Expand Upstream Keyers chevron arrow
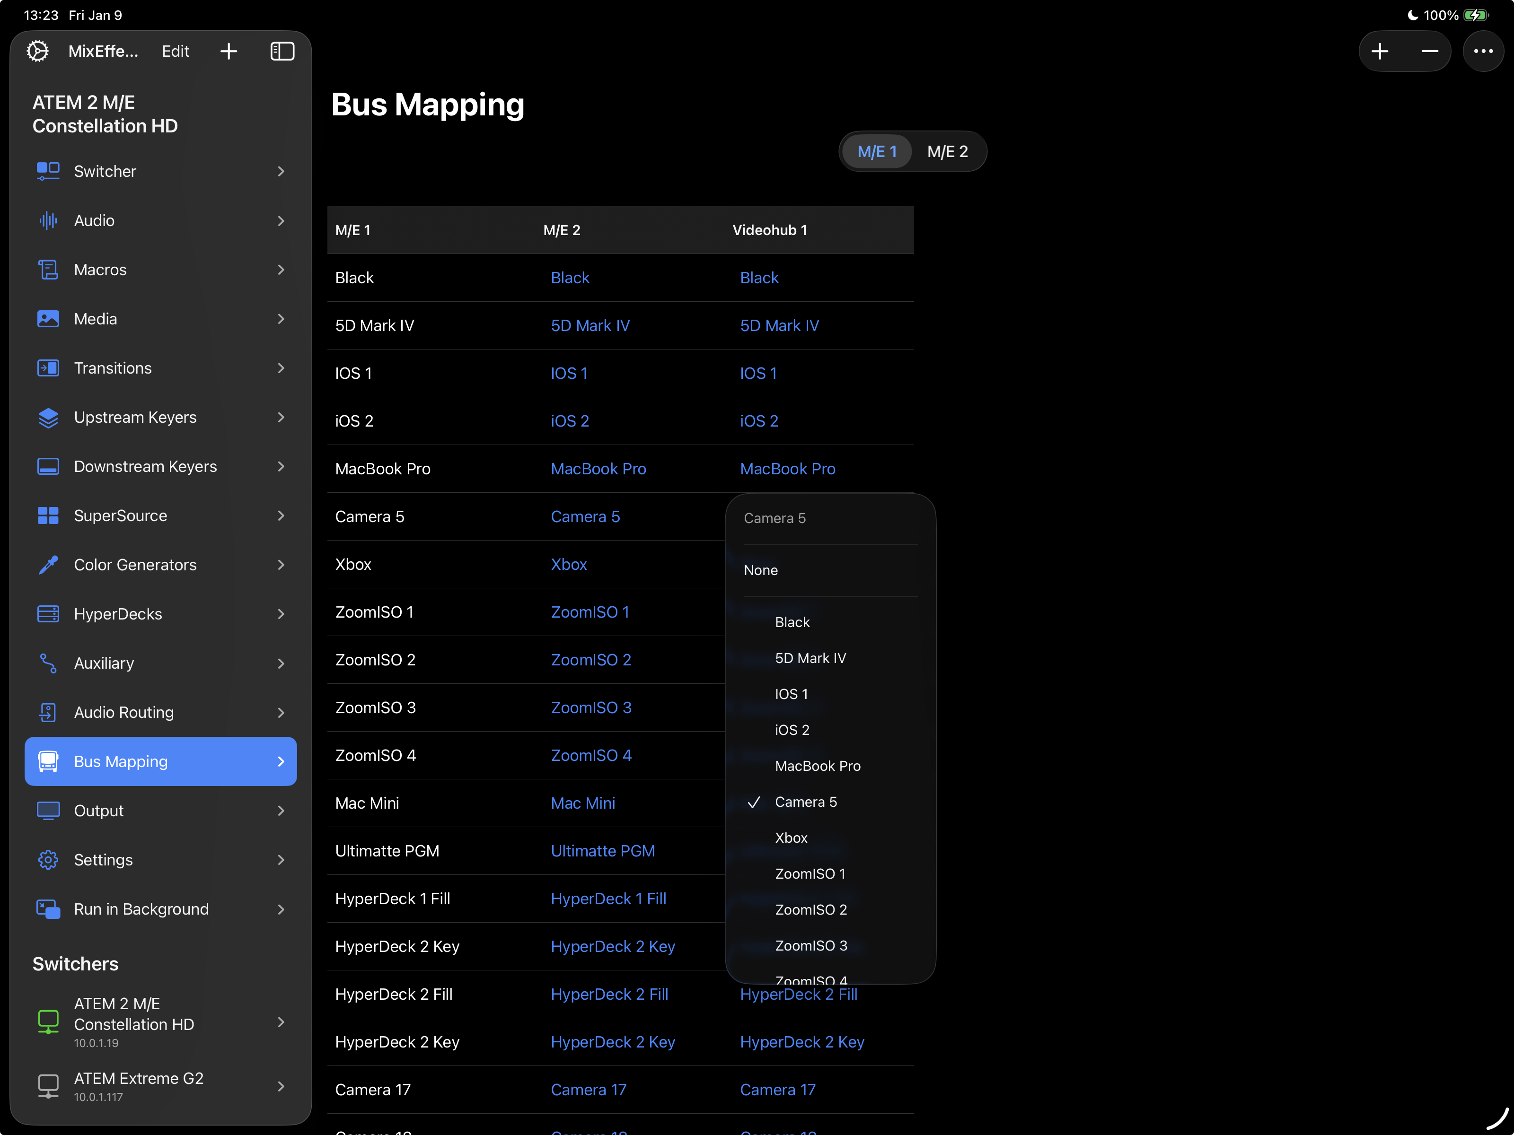The width and height of the screenshot is (1514, 1135). click(281, 417)
